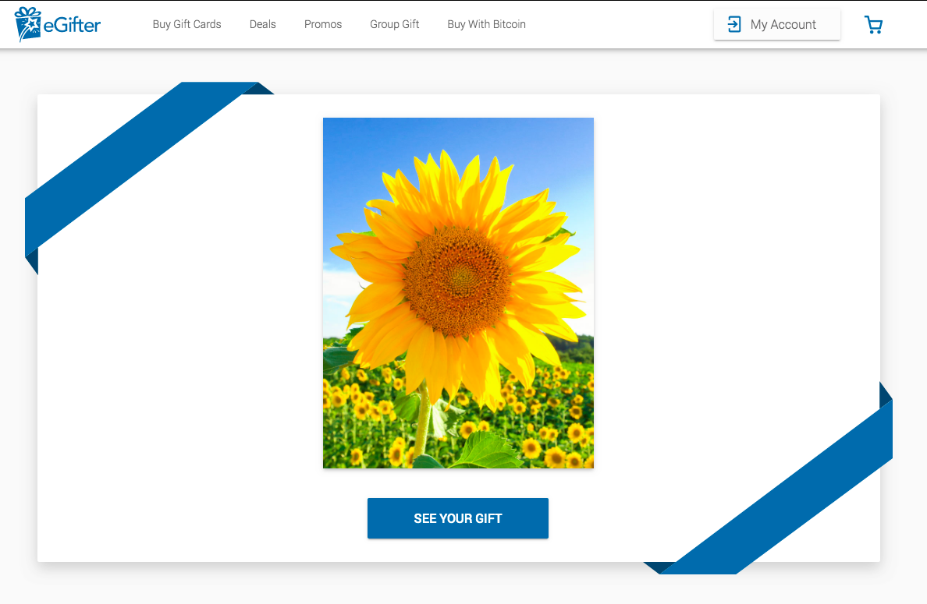Click the sunflower's brown seed center
927x604 pixels.
point(457,280)
